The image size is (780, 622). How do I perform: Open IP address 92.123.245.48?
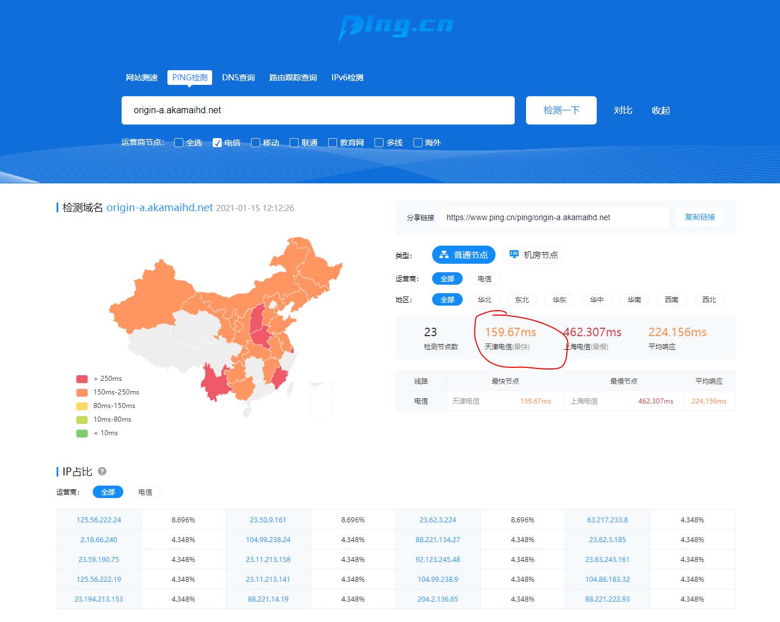click(x=438, y=559)
